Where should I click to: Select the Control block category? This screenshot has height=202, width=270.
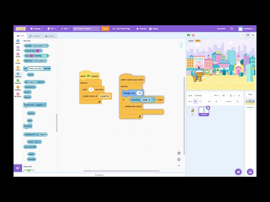[x=18, y=68]
